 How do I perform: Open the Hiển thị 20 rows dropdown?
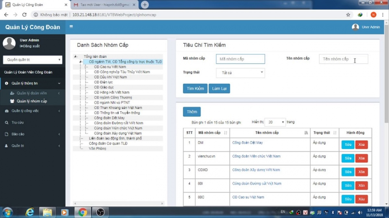coord(275,122)
